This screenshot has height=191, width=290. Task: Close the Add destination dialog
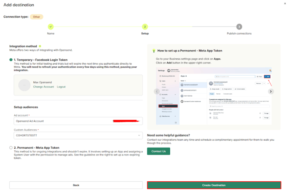click(285, 4)
